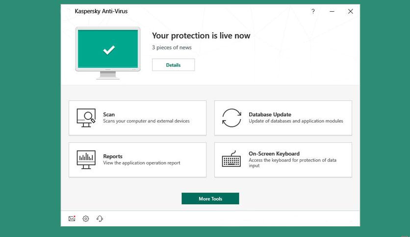
Task: Click the Reports bar chart monitor icon
Action: click(x=86, y=160)
